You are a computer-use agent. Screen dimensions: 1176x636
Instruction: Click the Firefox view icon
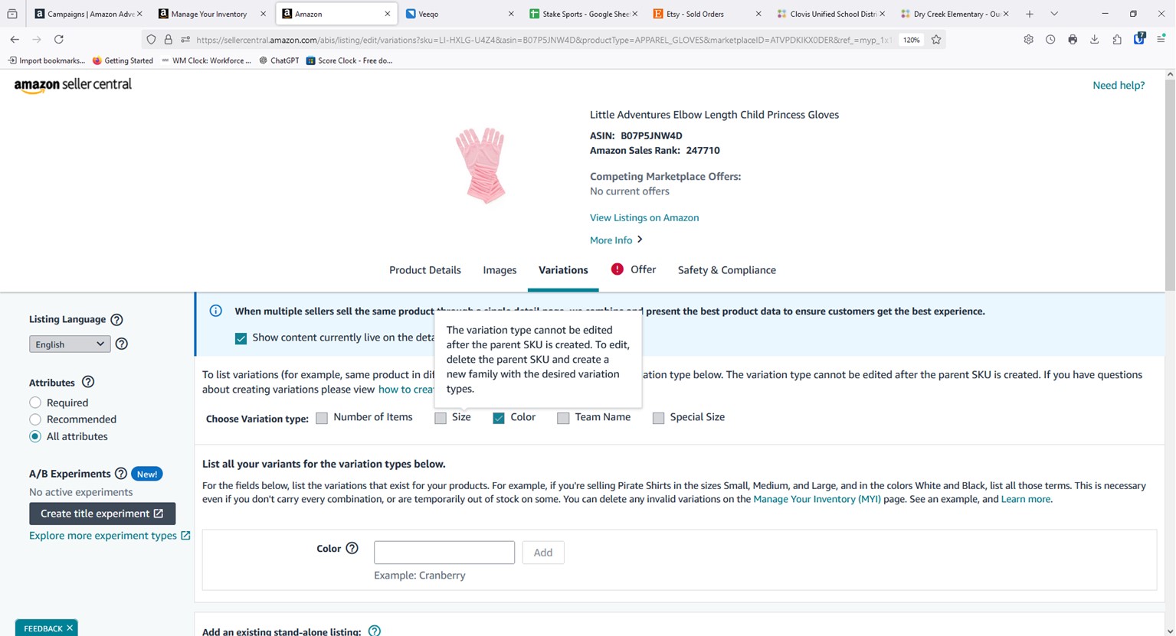(12, 14)
